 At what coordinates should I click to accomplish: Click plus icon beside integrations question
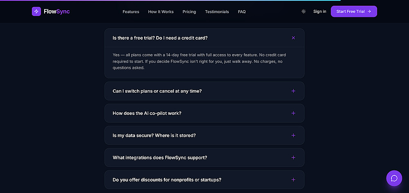[x=293, y=157]
